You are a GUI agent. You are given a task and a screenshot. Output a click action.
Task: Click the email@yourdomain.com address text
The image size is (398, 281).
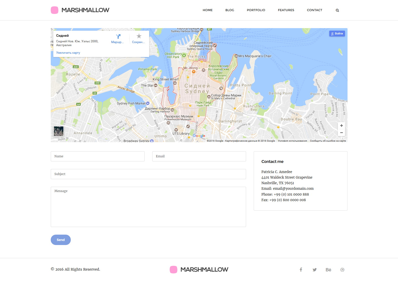pos(293,189)
